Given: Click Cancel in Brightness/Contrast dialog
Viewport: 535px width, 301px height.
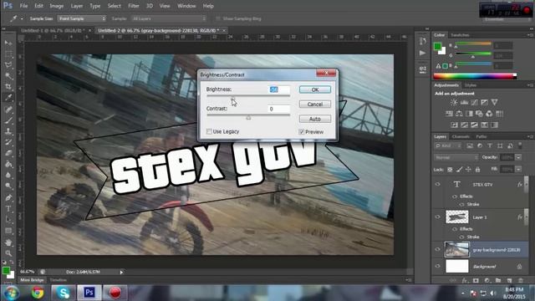Looking at the screenshot, I should tap(315, 104).
